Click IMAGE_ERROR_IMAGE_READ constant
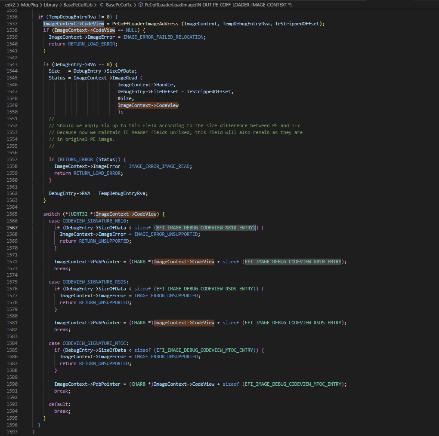The width and height of the screenshot is (439, 436). click(160, 166)
